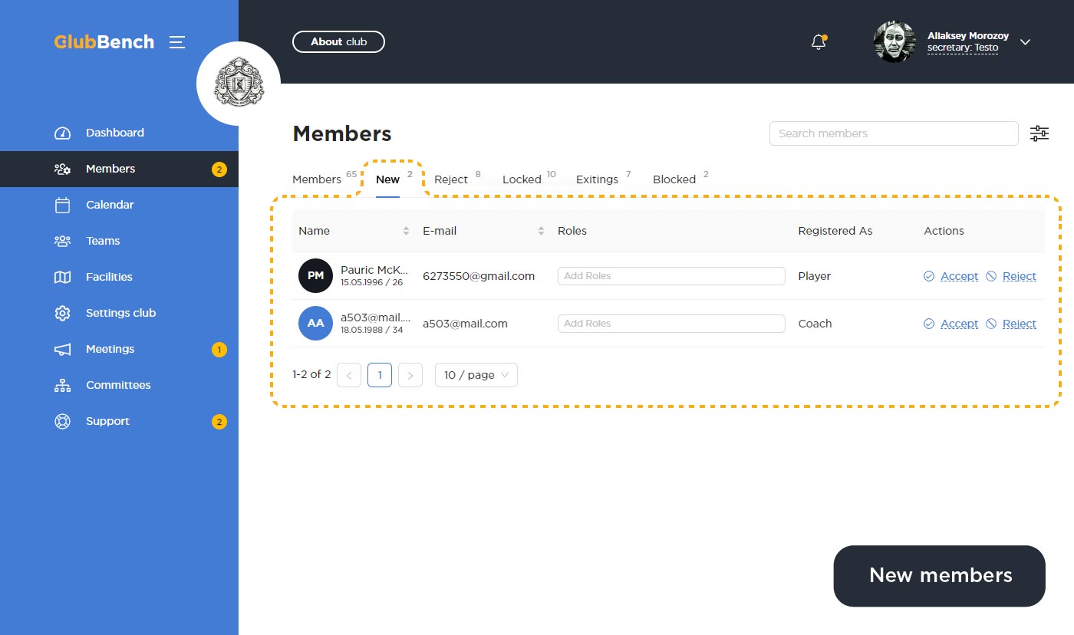Open Settings club in the sidebar
The width and height of the screenshot is (1074, 635).
(120, 313)
